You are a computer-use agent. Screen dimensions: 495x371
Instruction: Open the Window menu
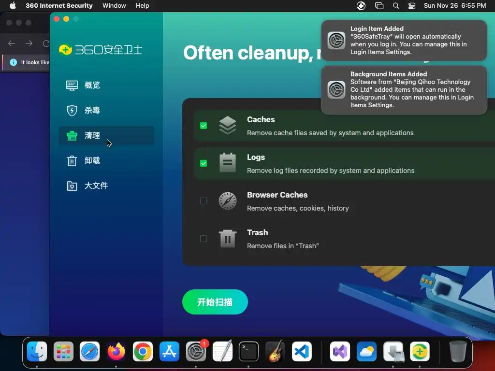(114, 6)
